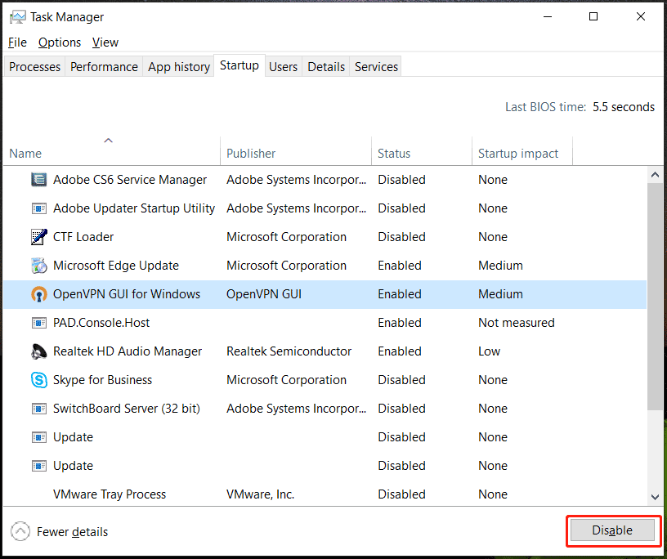Screen dimensions: 667x559
Task: Collapse to Fewer details view
Action: [59, 531]
